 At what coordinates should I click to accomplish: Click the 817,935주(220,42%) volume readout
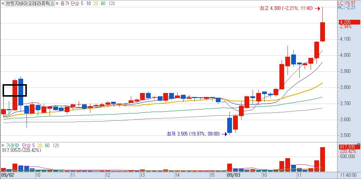coord(22,150)
